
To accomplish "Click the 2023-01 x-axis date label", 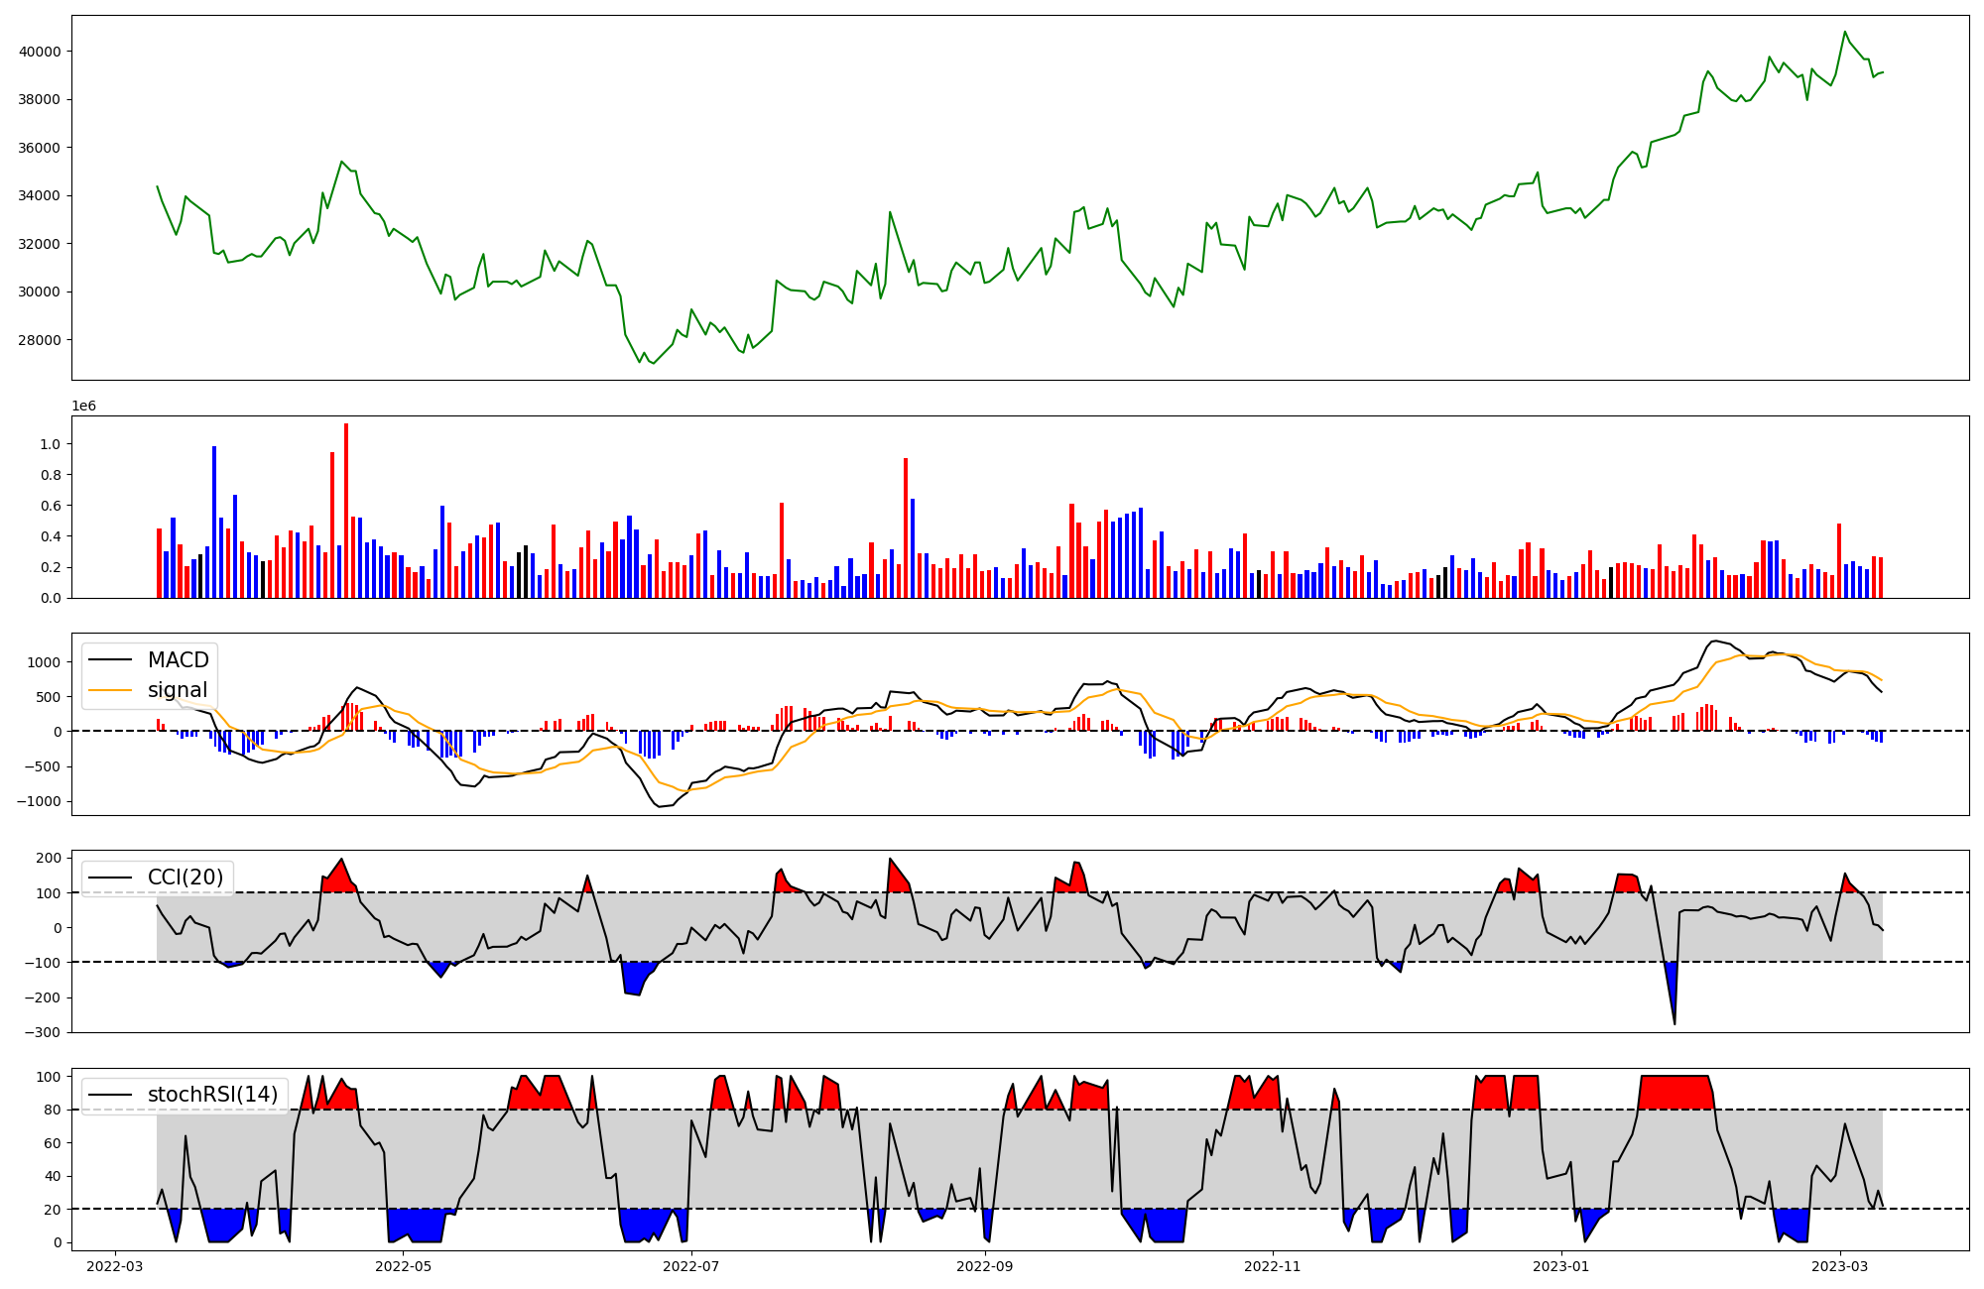I will 1561,1266.
